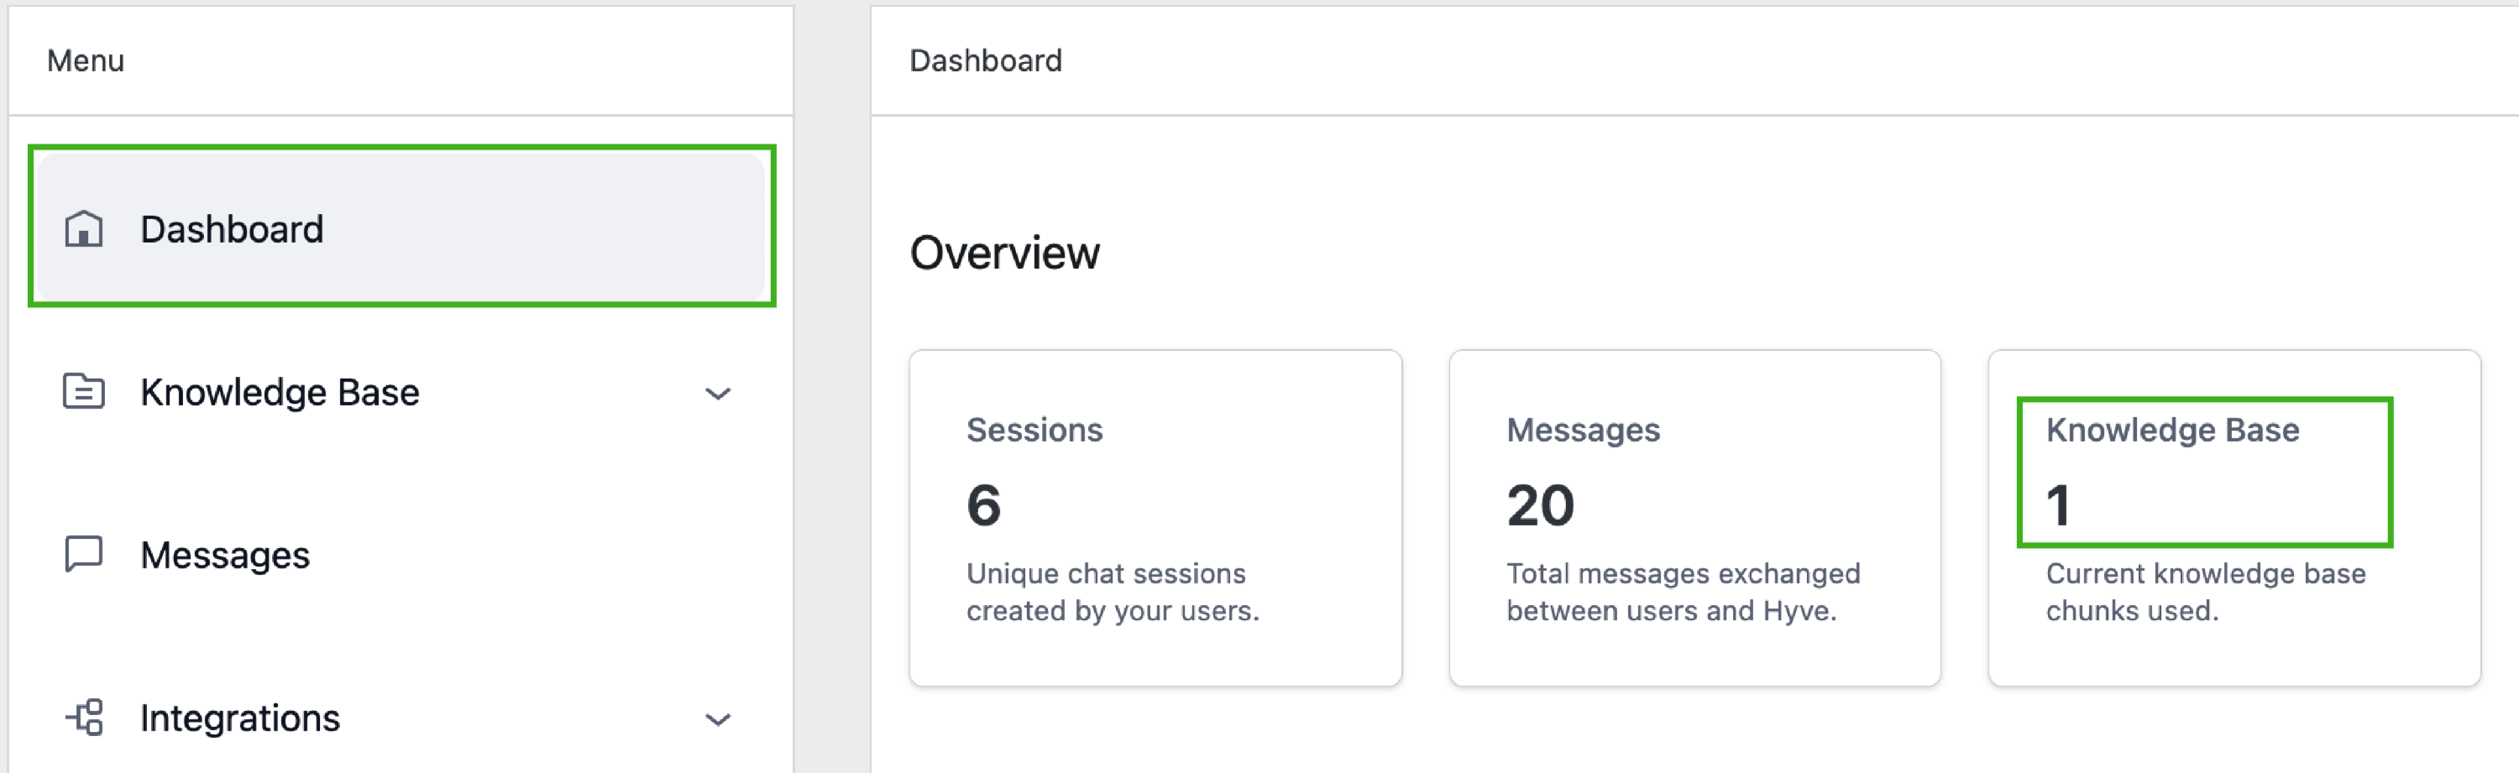Click the Dashboard home icon

click(83, 230)
